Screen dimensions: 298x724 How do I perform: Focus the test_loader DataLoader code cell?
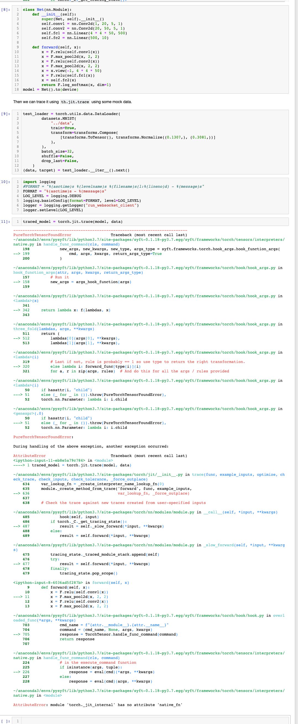click(x=151, y=142)
